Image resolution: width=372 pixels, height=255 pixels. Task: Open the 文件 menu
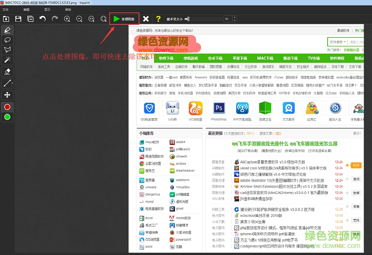5,9
